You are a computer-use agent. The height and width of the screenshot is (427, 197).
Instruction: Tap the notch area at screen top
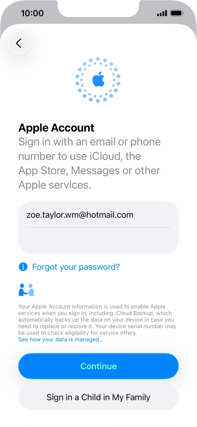pyautogui.click(x=98, y=8)
